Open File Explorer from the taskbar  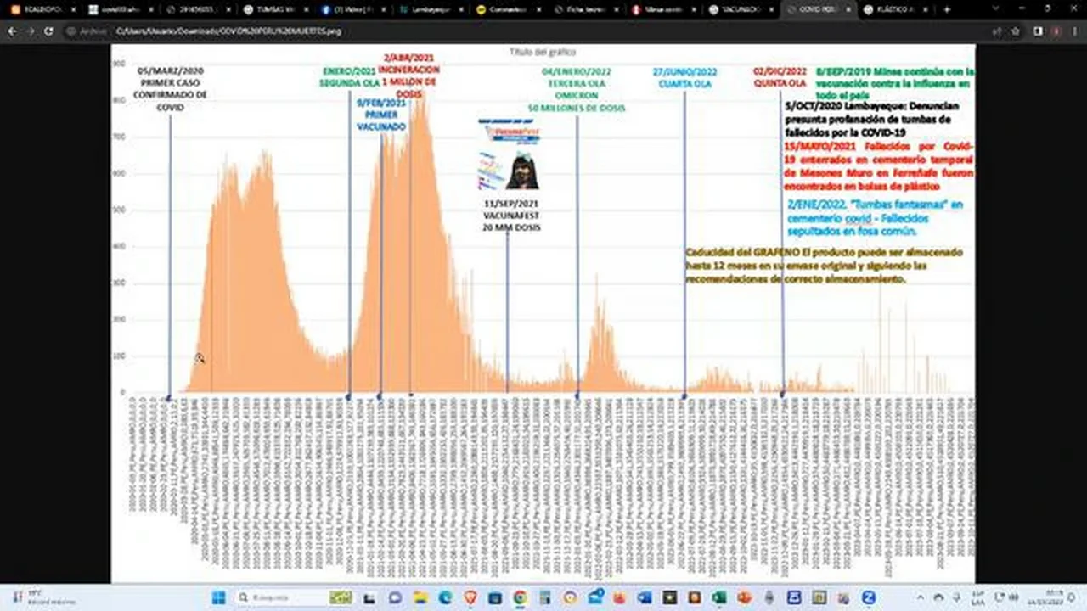420,597
